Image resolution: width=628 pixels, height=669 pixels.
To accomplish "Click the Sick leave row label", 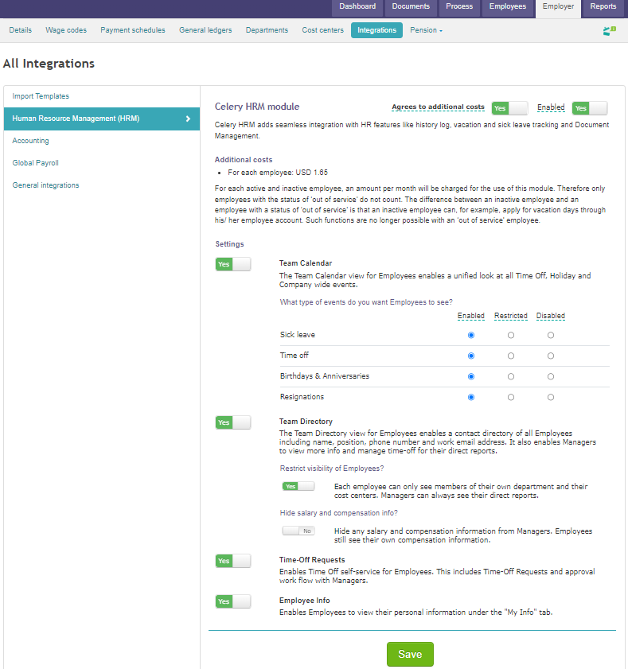I will click(298, 335).
